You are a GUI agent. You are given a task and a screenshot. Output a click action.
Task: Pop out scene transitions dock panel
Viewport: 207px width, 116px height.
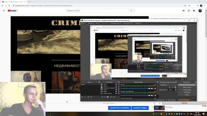(x=176, y=82)
